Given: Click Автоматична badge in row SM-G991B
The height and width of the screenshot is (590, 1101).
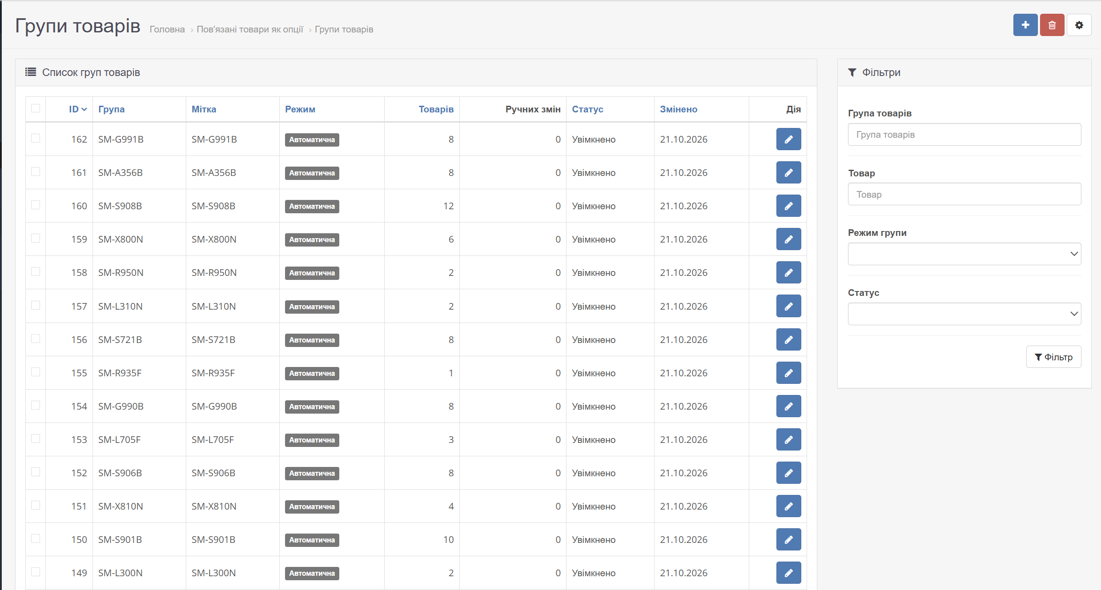Looking at the screenshot, I should point(312,140).
